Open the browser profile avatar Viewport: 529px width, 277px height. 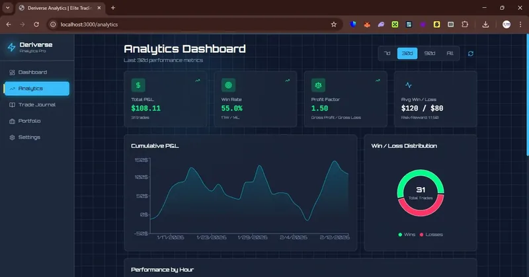coord(506,24)
